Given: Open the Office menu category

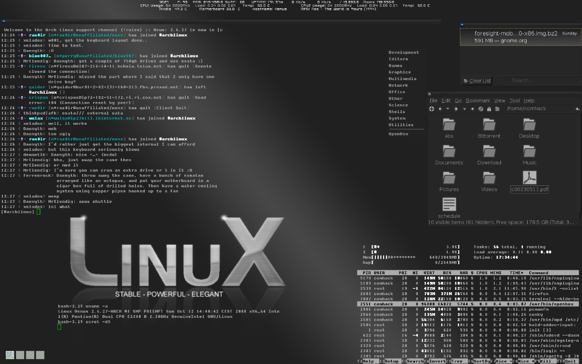Looking at the screenshot, I should (397, 92).
